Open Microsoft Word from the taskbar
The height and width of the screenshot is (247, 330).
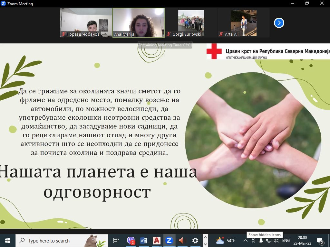coord(144,241)
